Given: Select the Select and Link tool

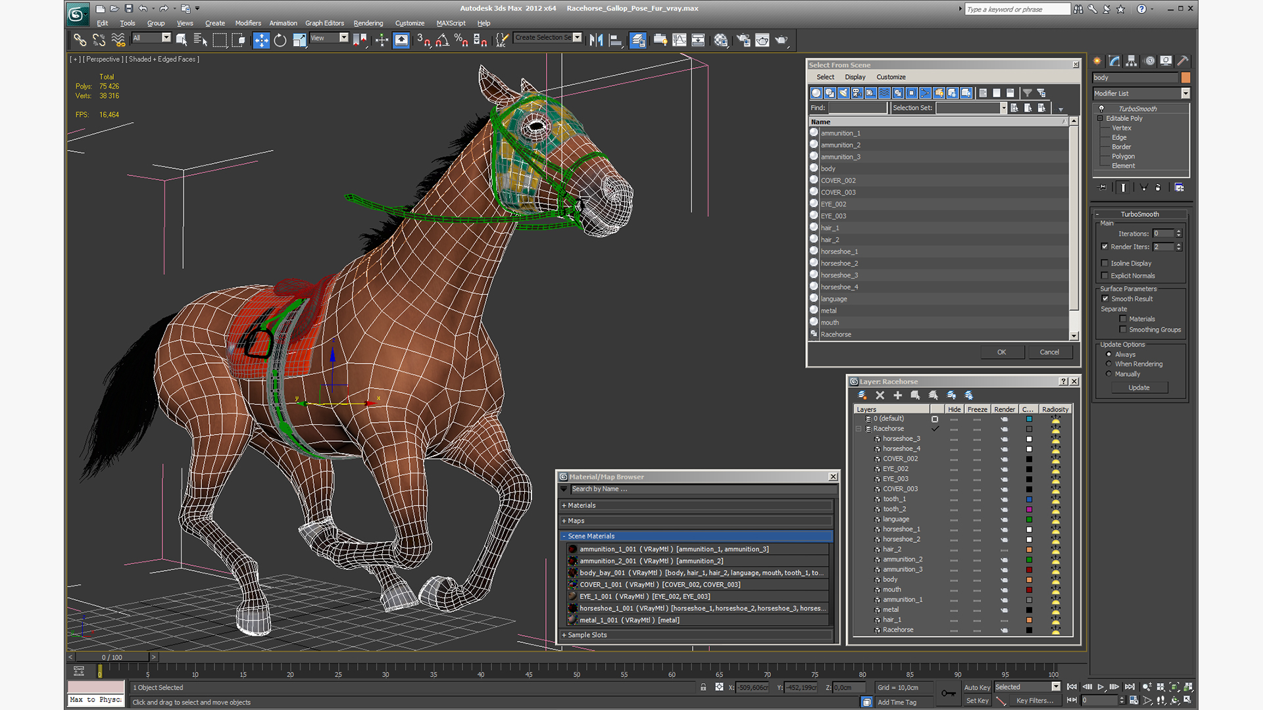Looking at the screenshot, I should [80, 40].
